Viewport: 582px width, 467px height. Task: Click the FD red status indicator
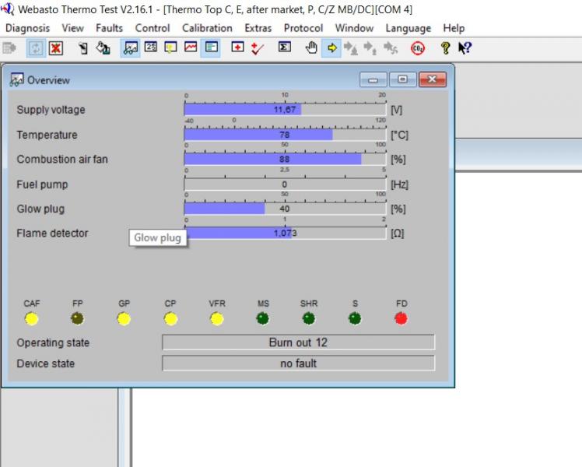tap(401, 318)
